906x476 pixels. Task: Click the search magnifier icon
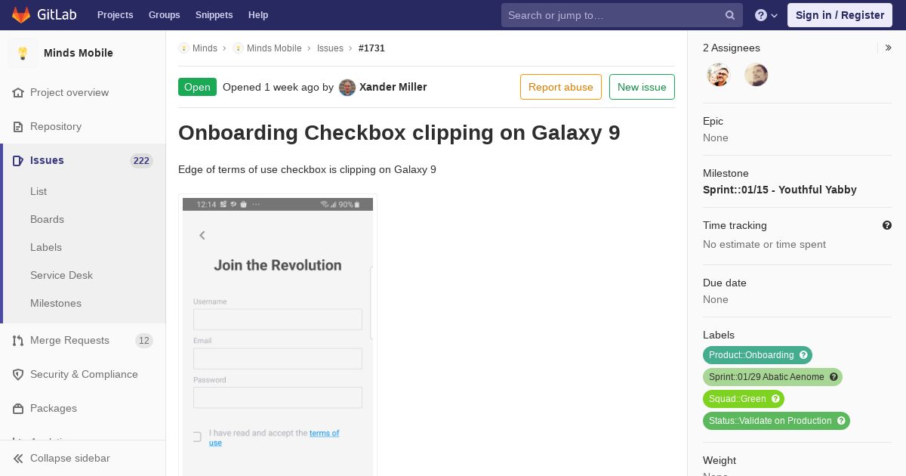(730, 15)
